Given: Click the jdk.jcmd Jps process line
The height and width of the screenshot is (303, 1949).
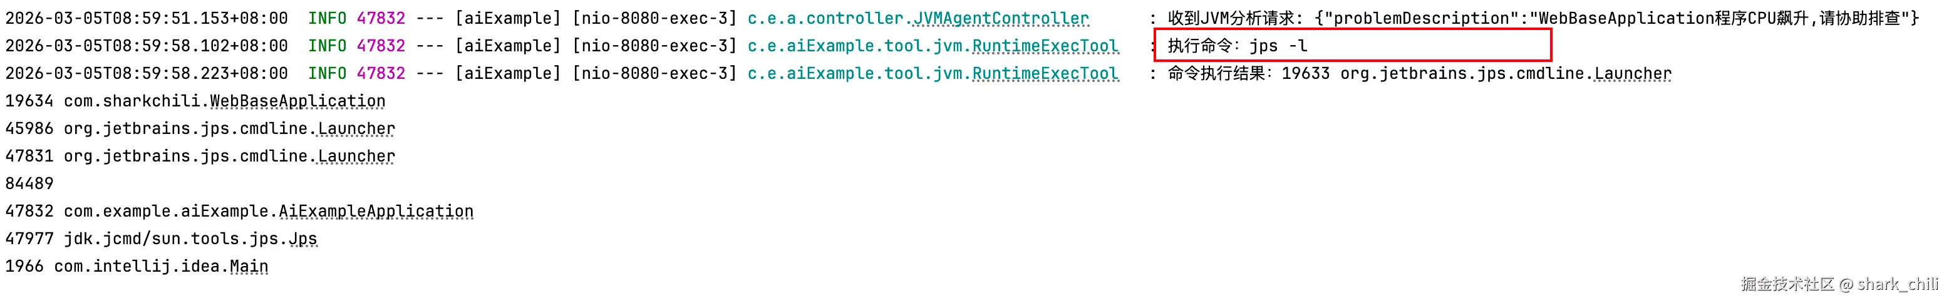Looking at the screenshot, I should click(x=161, y=239).
